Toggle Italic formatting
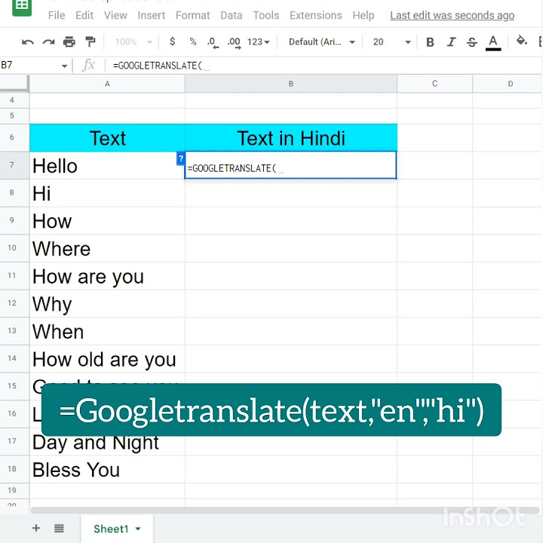Screen dimensions: 543x543 click(x=451, y=42)
